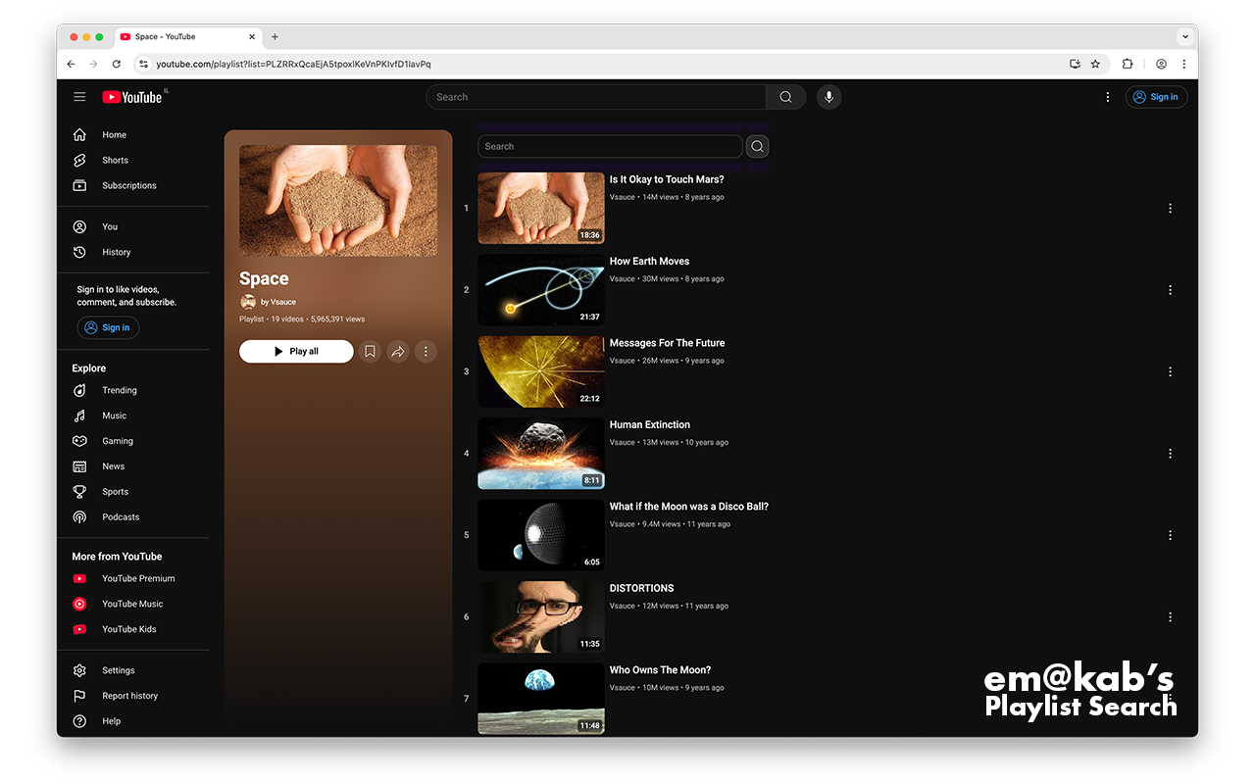
Task: Bookmark this page with the star icon
Action: point(1095,64)
